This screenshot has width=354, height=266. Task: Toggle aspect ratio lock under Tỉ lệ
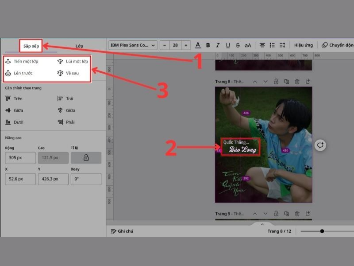pyautogui.click(x=86, y=158)
